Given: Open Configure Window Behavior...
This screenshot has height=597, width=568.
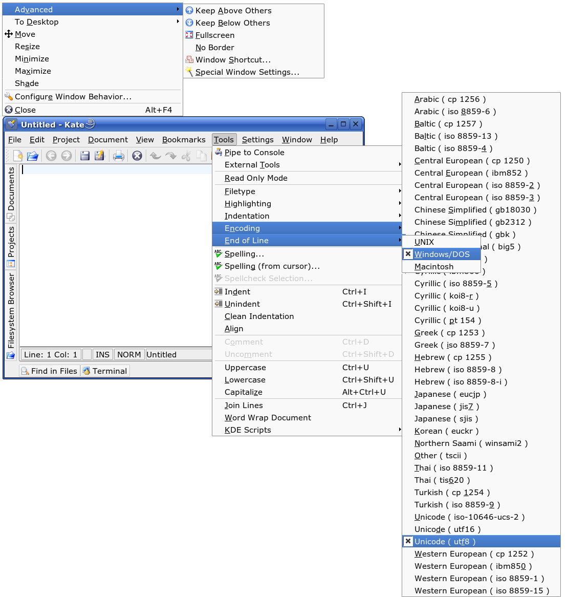Looking at the screenshot, I should tap(93, 97).
